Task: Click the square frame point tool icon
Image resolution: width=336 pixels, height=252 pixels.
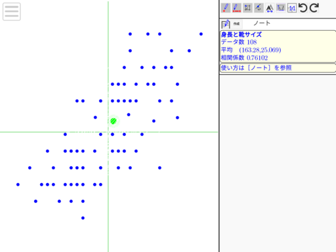Action: [247, 8]
